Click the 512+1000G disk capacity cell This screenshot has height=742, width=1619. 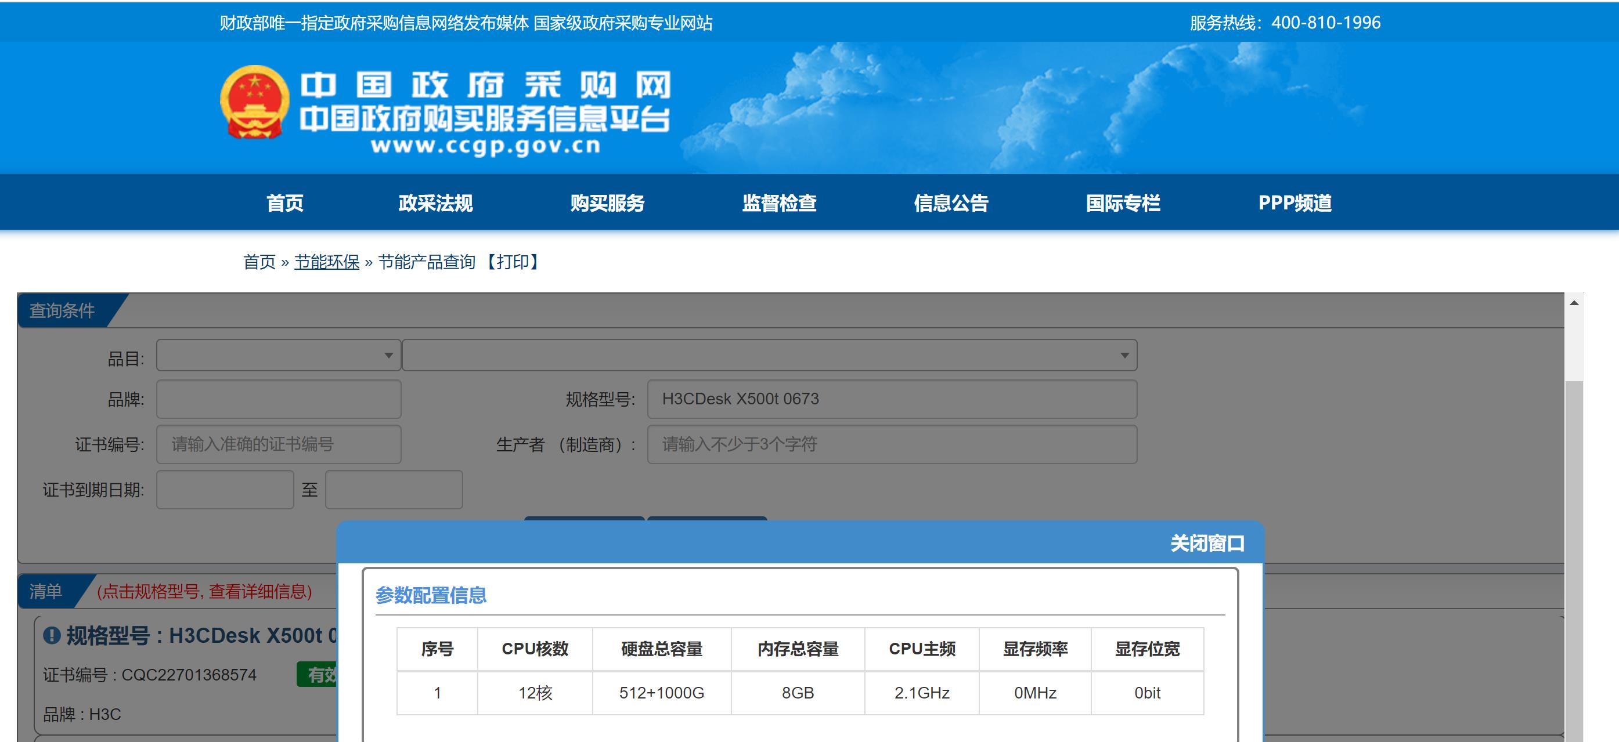(x=661, y=693)
